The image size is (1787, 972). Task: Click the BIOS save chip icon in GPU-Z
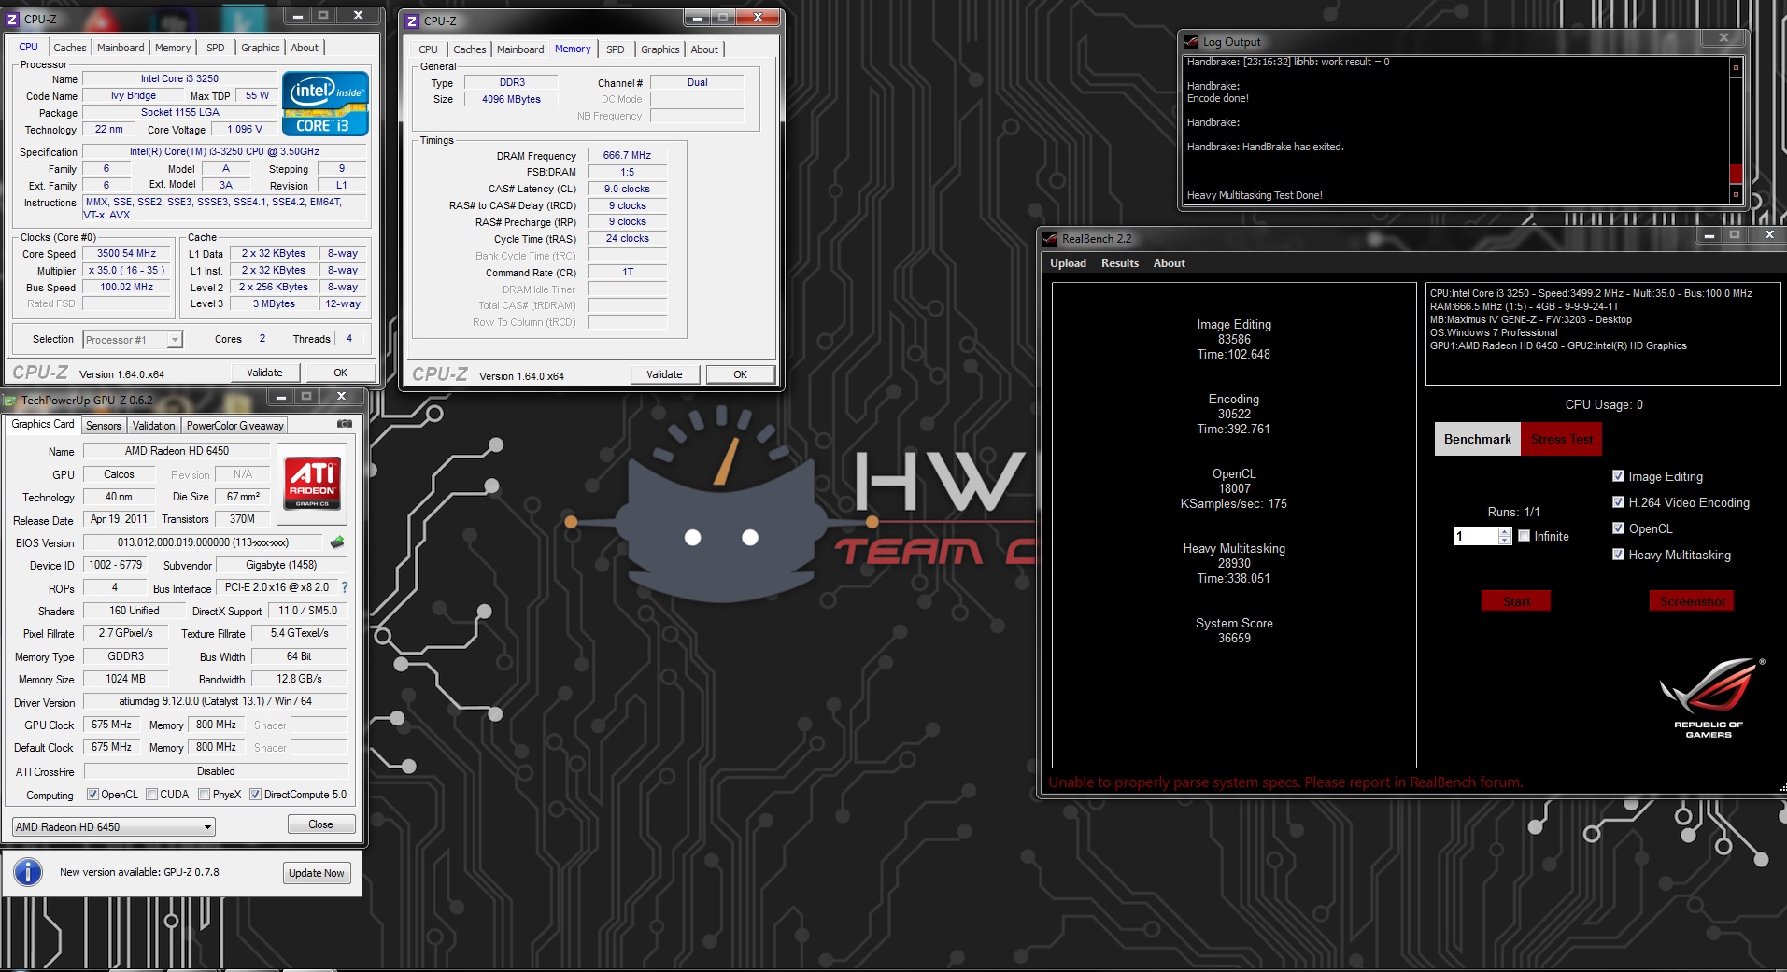(x=337, y=542)
